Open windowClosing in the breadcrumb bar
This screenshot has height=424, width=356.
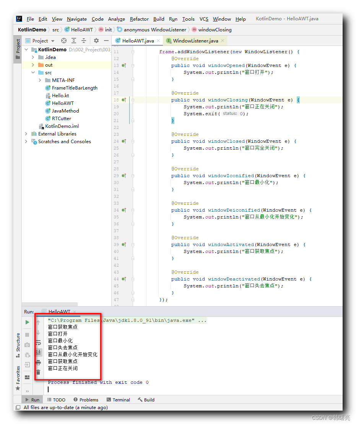(x=216, y=29)
